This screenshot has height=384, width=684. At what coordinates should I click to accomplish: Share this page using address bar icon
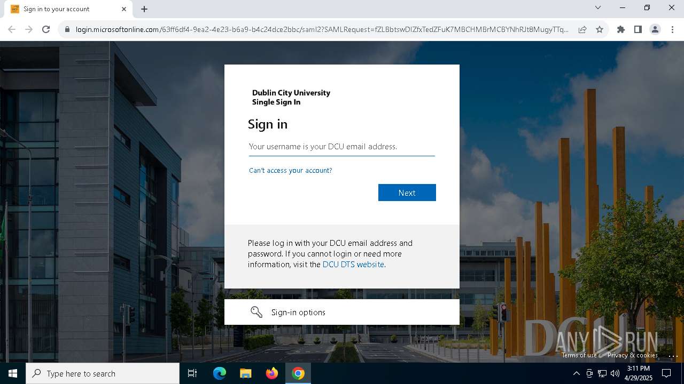click(x=582, y=29)
